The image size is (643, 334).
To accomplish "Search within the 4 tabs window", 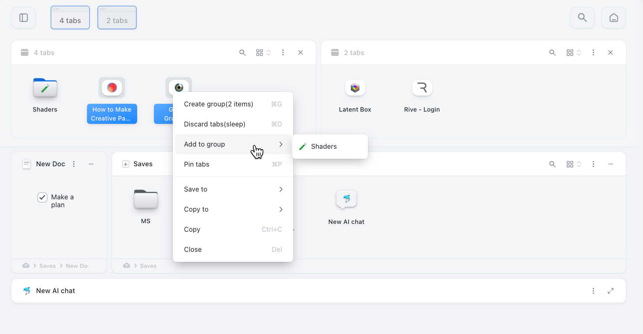I will click(x=242, y=53).
